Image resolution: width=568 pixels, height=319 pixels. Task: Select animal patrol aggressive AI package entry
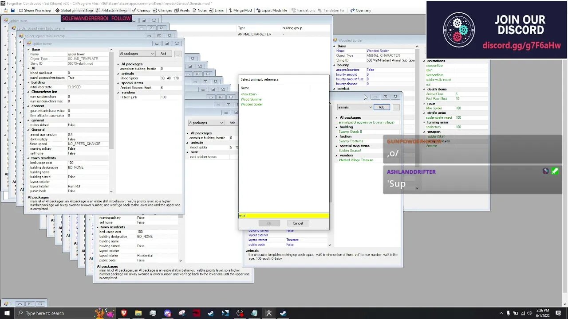coord(367,122)
